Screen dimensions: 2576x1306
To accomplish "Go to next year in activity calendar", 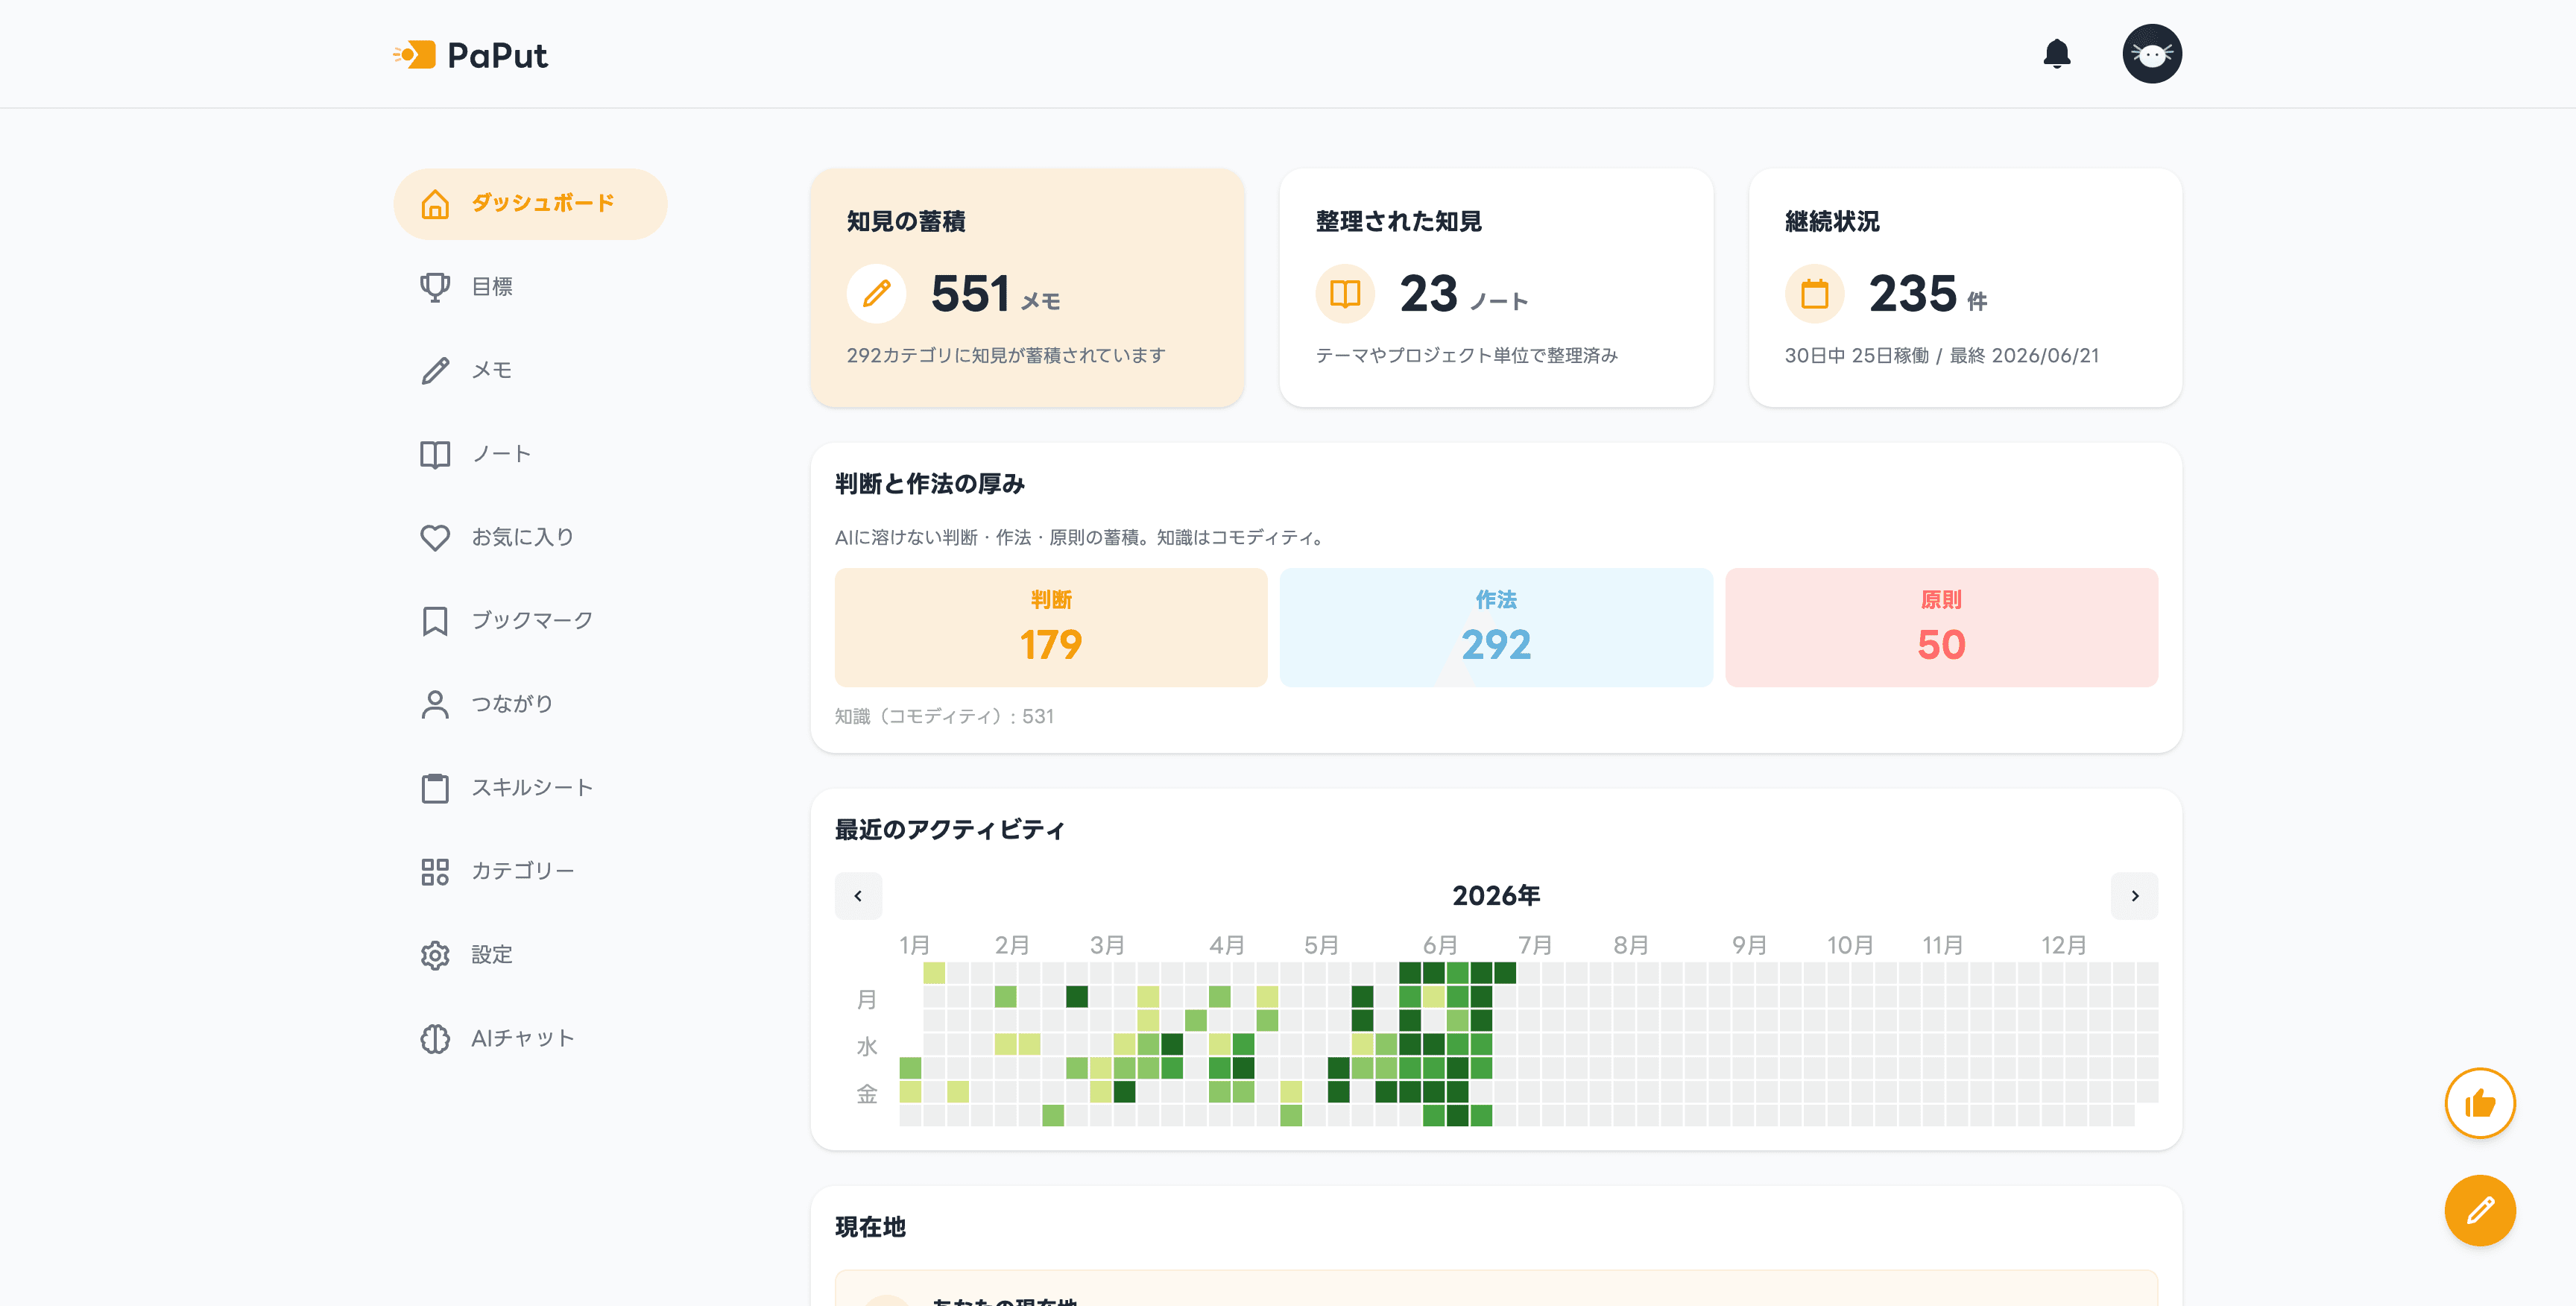I will click(x=2134, y=896).
